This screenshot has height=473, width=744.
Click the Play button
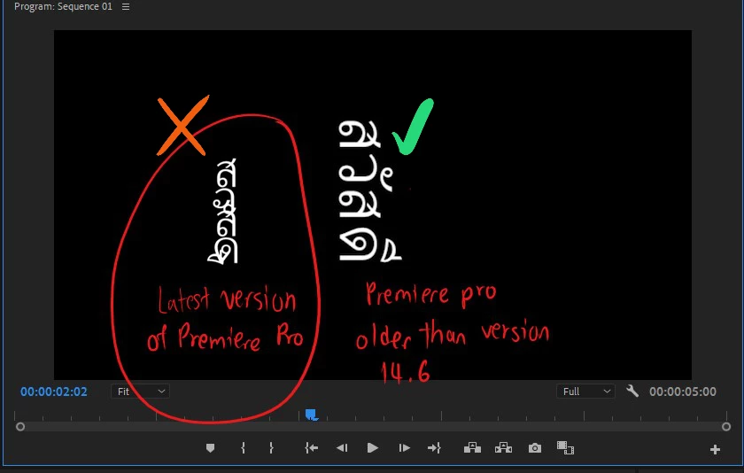pos(373,448)
